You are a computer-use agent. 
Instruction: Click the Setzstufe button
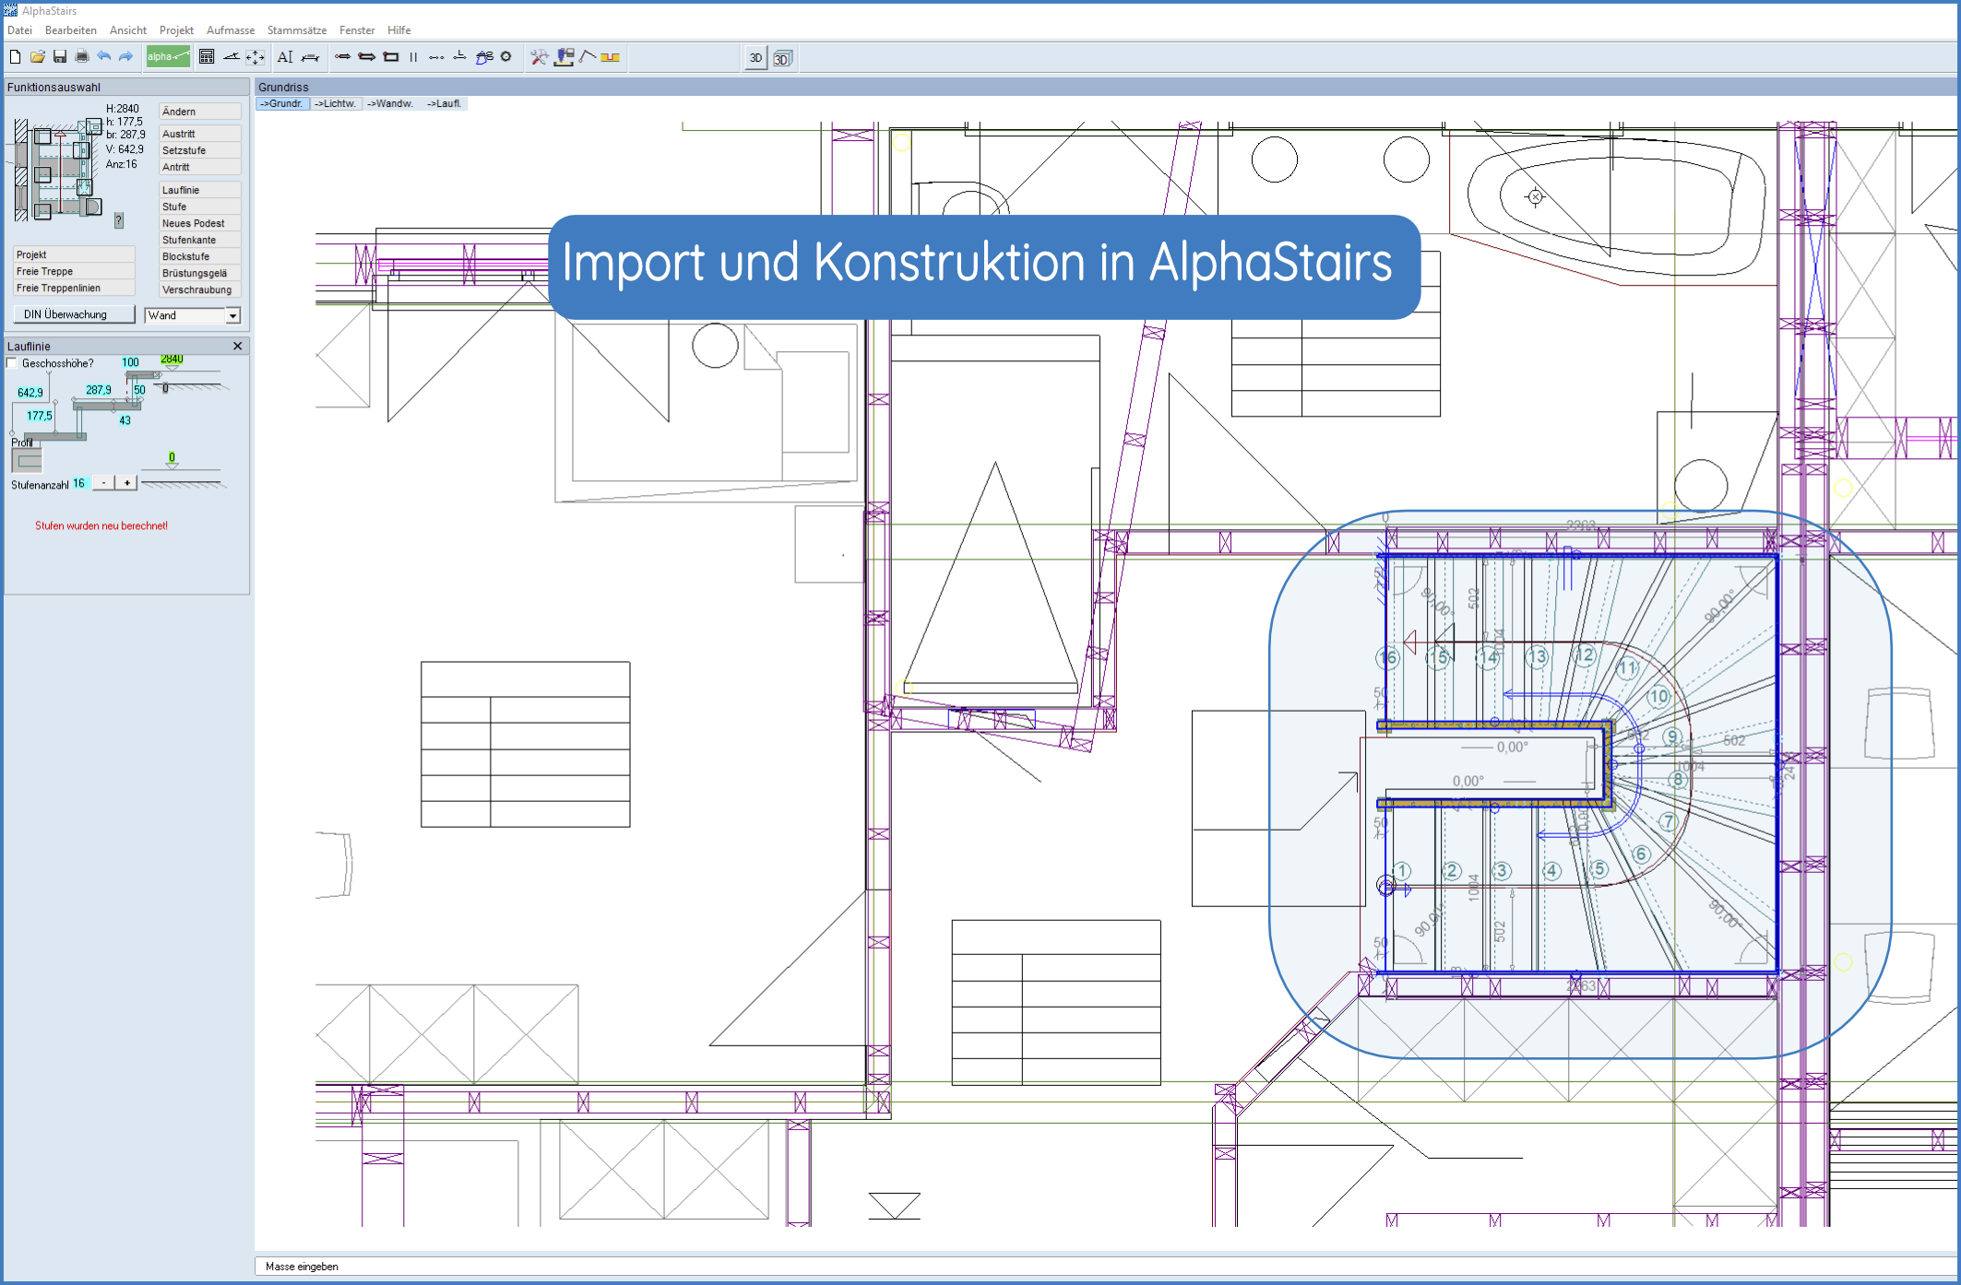tap(200, 150)
